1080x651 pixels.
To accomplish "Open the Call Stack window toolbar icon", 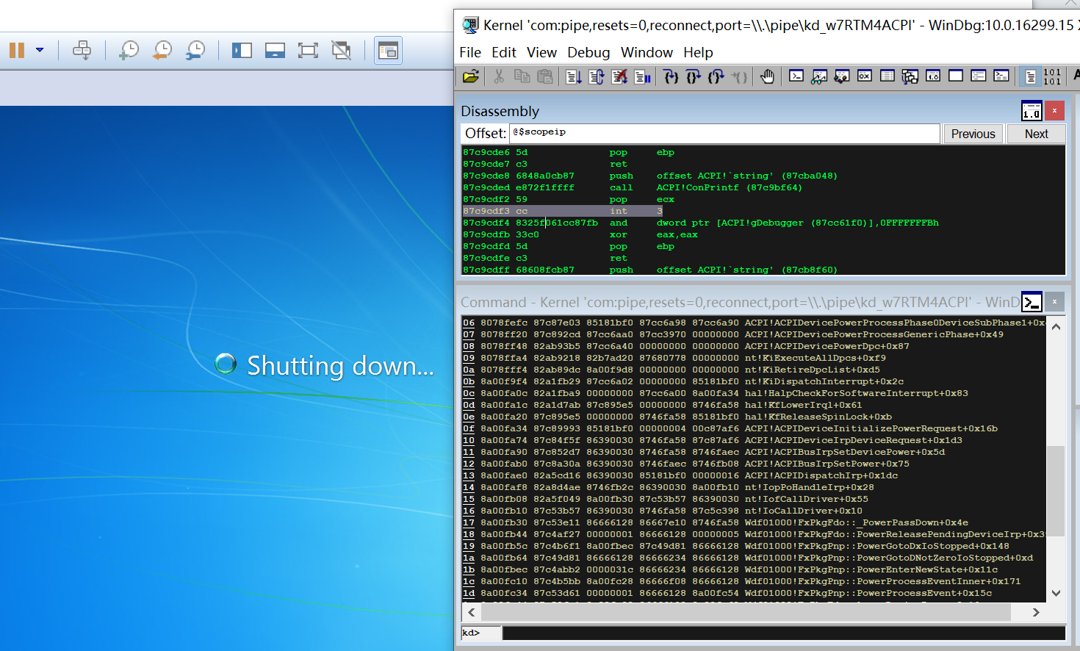I will 910,76.
